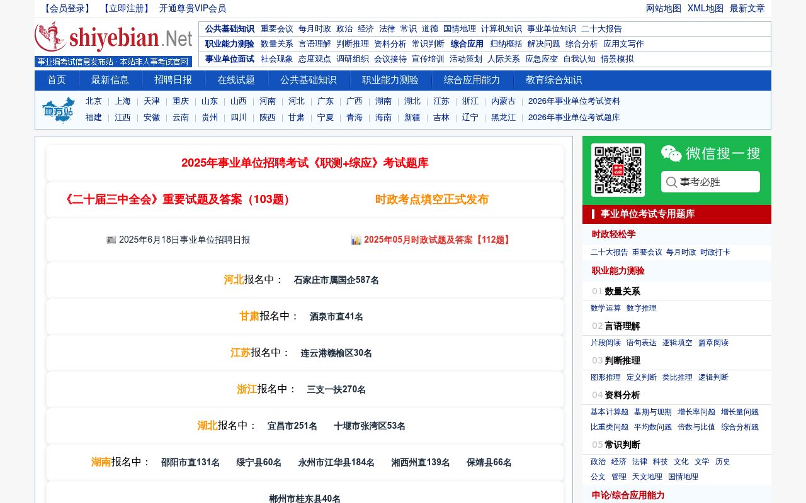
Task: Open 永州市江华县184名 listing
Action: coord(336,463)
